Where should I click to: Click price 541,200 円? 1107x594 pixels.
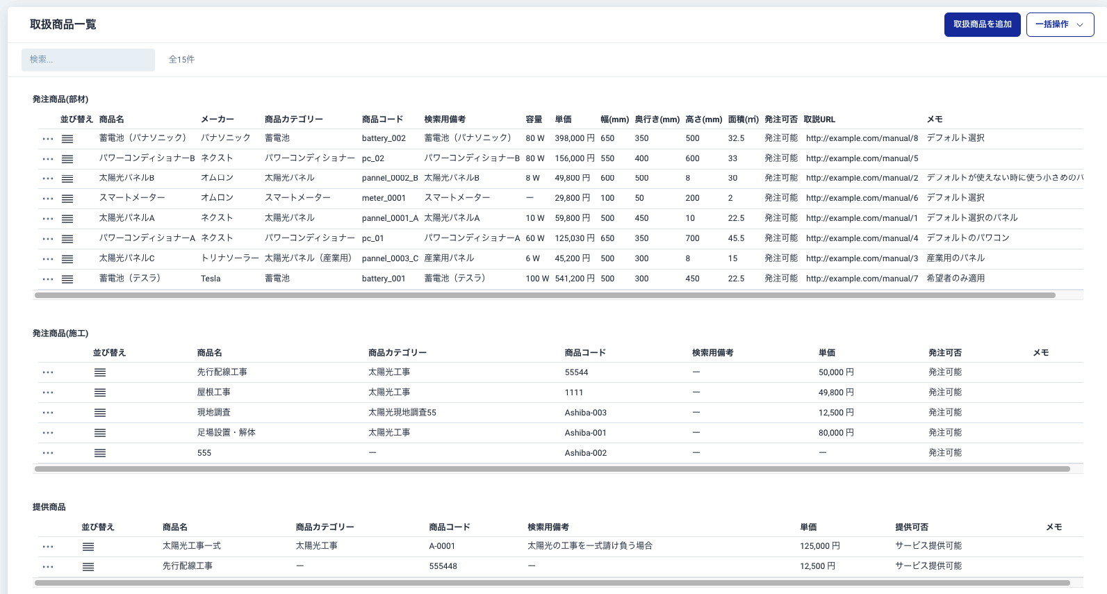[x=575, y=279]
